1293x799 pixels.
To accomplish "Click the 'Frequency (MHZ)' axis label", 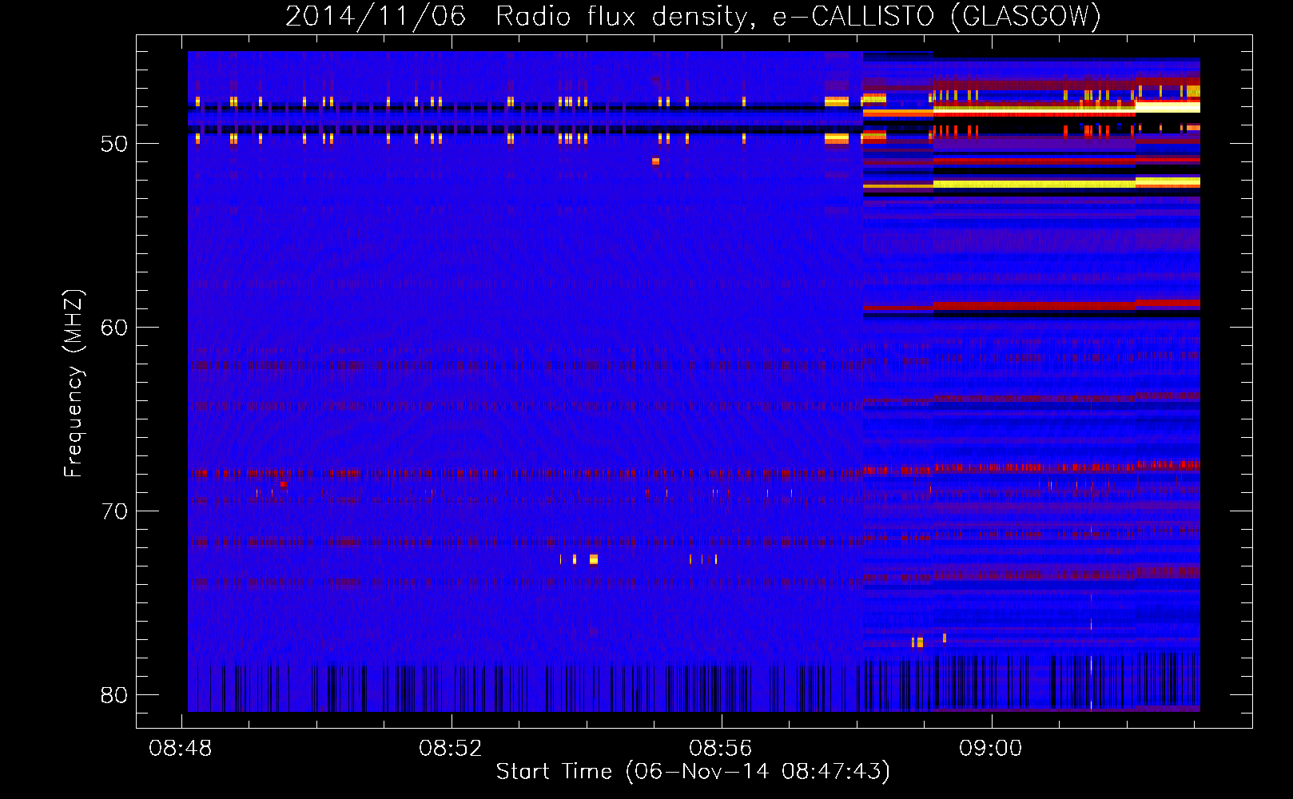I will (73, 383).
